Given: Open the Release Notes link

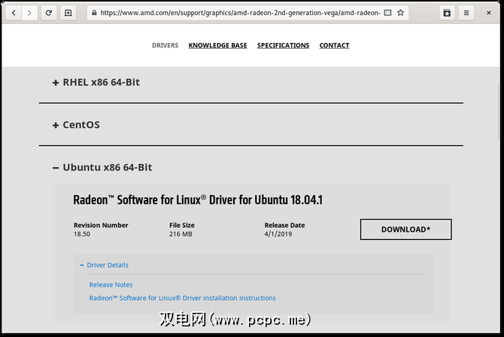Looking at the screenshot, I should pos(111,284).
